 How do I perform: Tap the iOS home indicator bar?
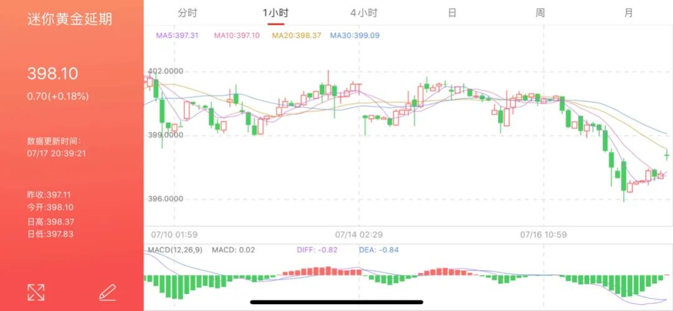point(336,302)
